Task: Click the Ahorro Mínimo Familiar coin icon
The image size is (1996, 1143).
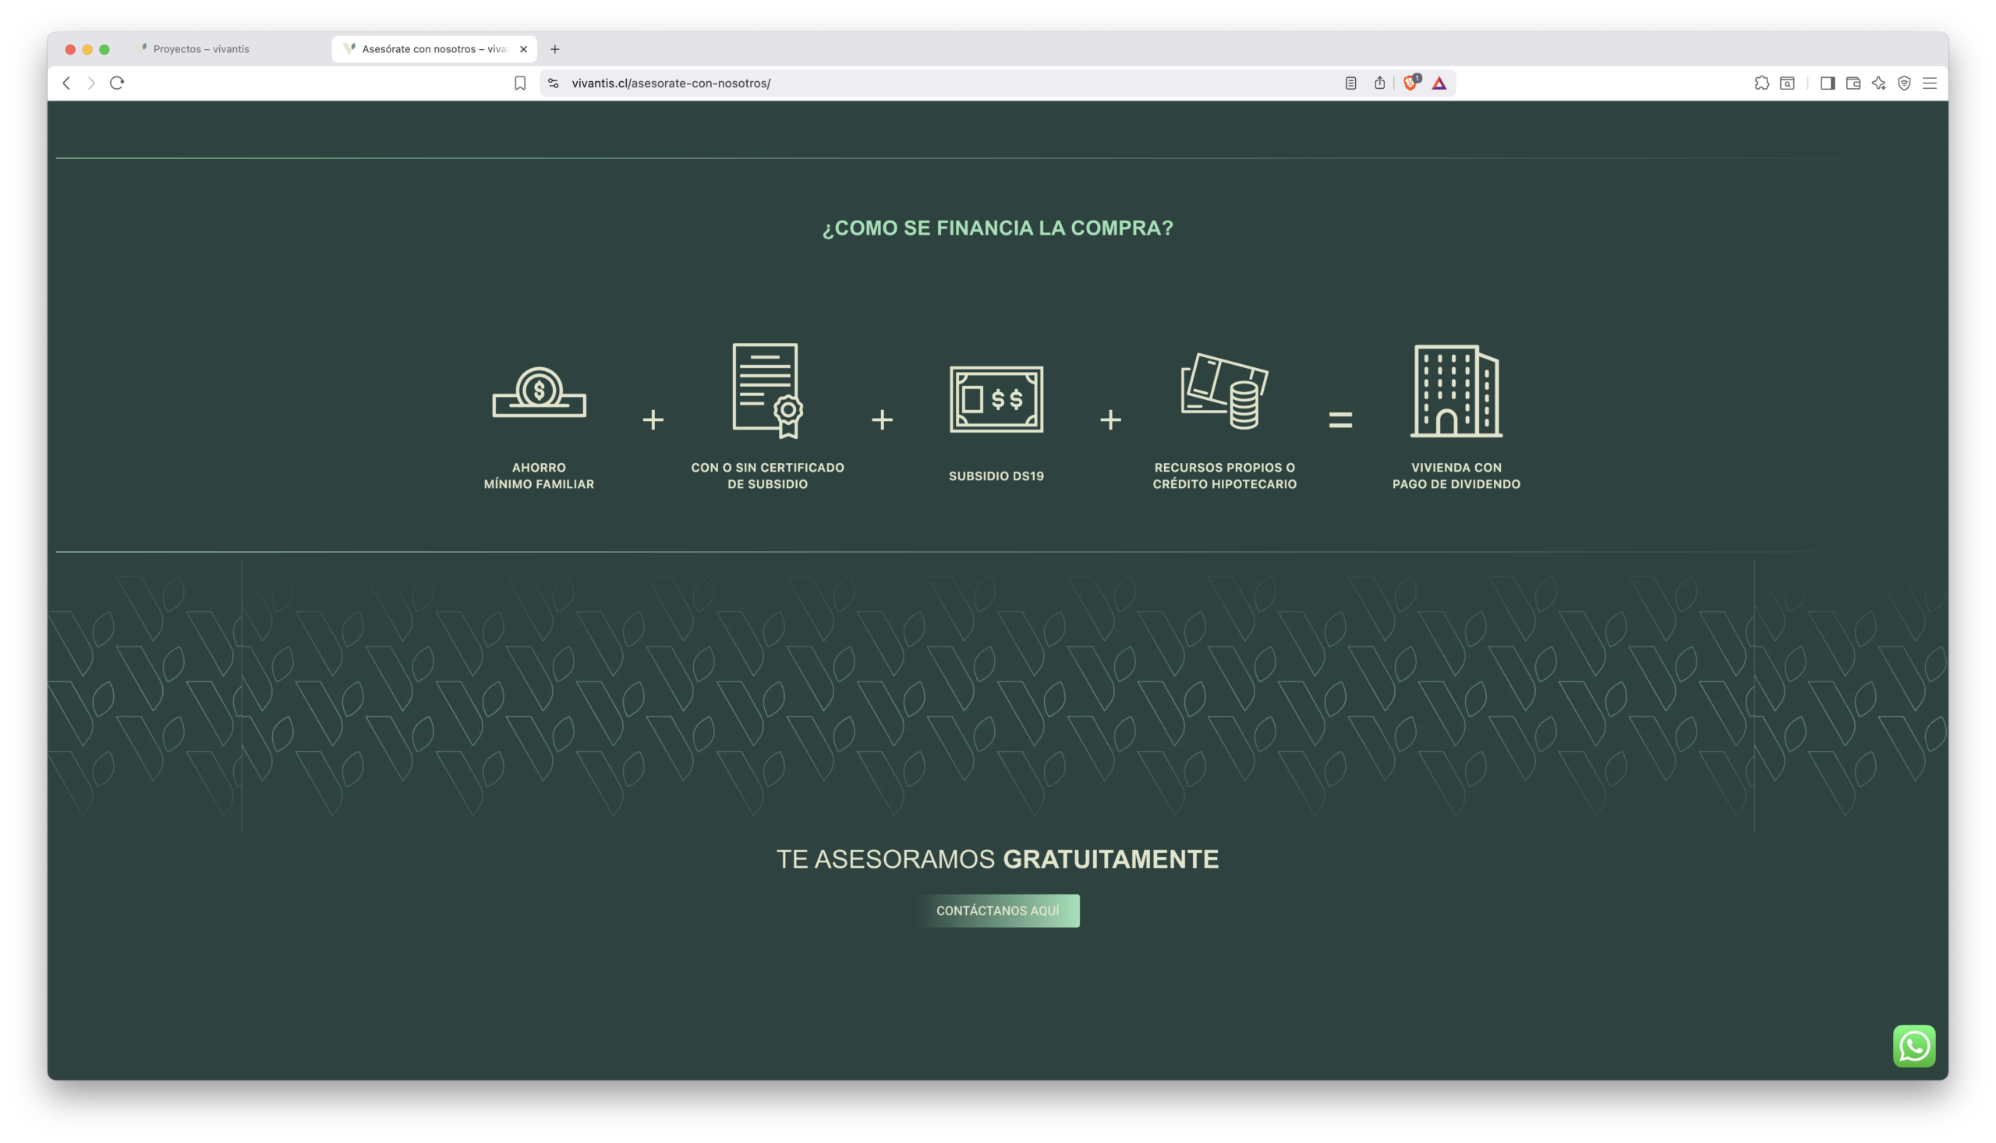Action: (540, 391)
